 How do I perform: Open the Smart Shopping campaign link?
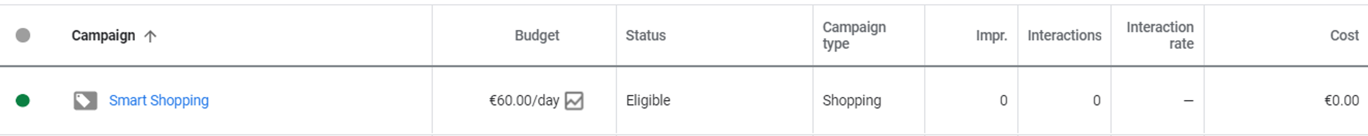point(159,100)
